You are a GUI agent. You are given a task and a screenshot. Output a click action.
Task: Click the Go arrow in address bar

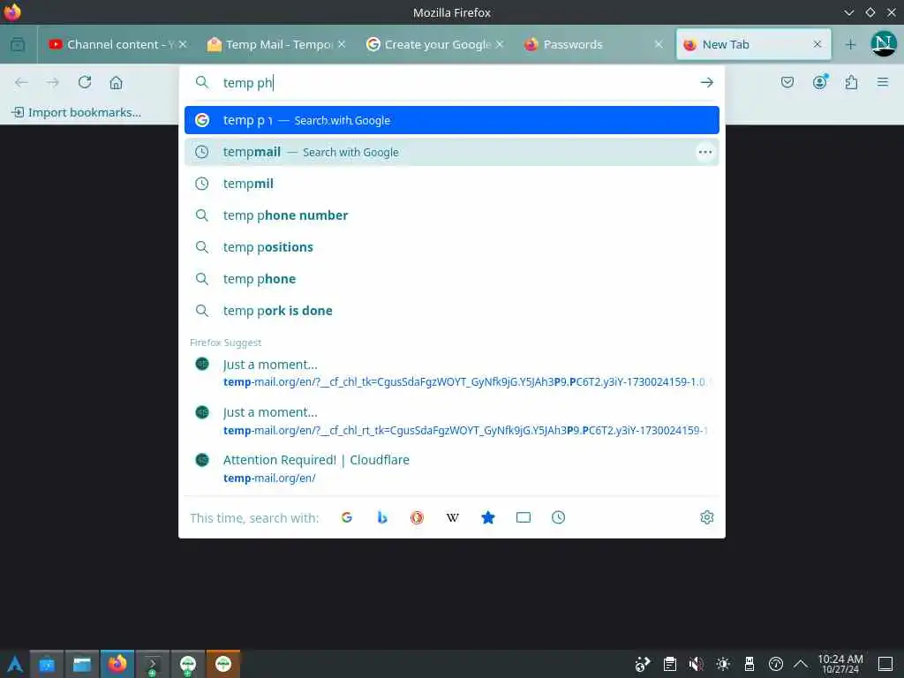pyautogui.click(x=707, y=82)
